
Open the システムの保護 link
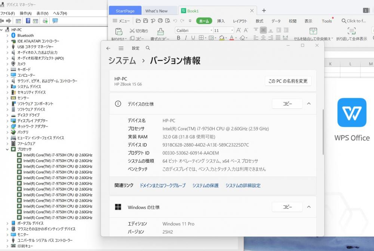(x=205, y=186)
